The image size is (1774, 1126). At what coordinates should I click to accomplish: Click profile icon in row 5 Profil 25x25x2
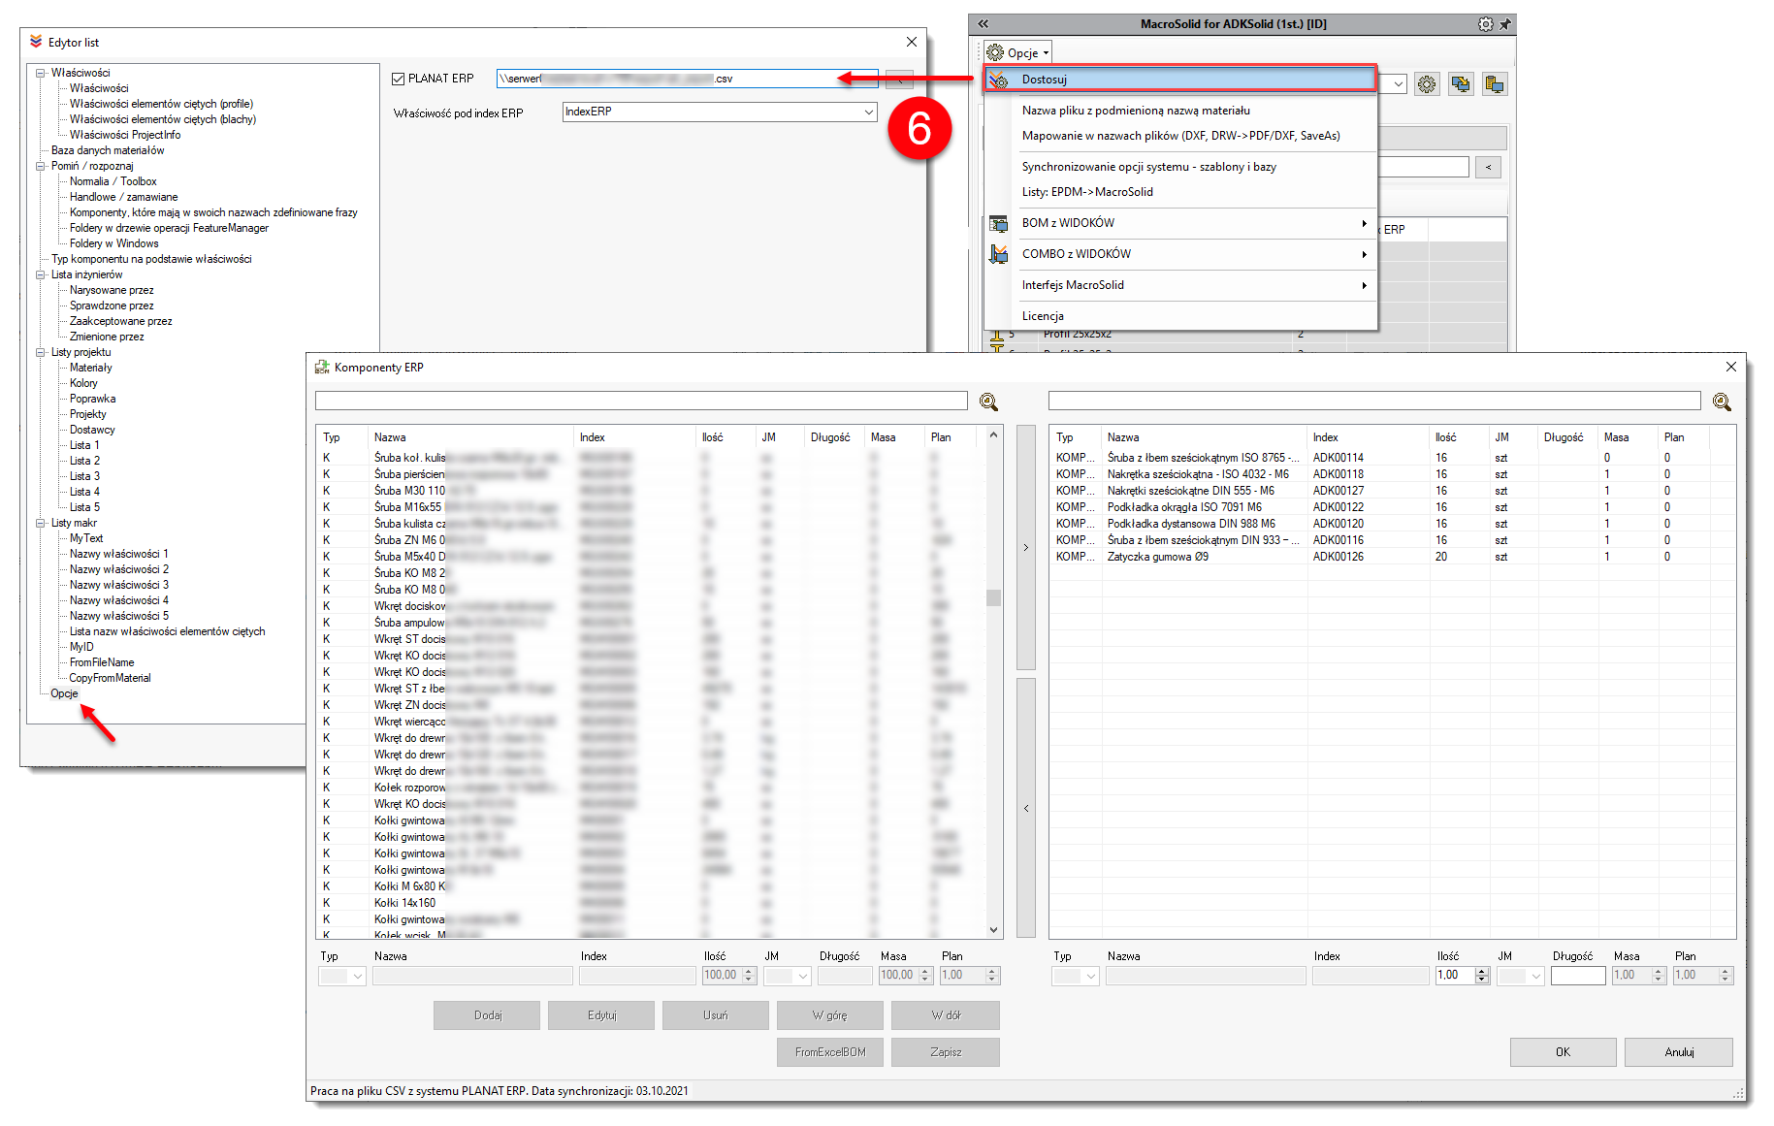[996, 337]
